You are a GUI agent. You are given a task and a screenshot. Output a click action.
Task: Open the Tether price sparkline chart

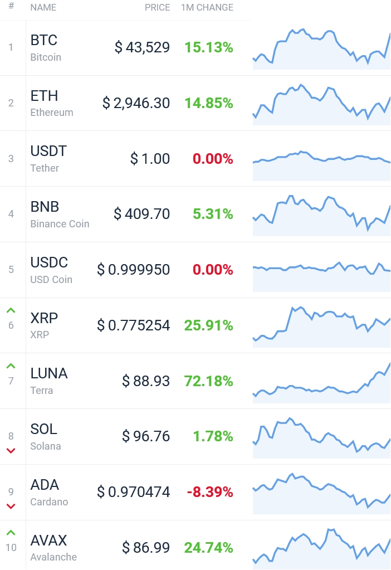321,165
